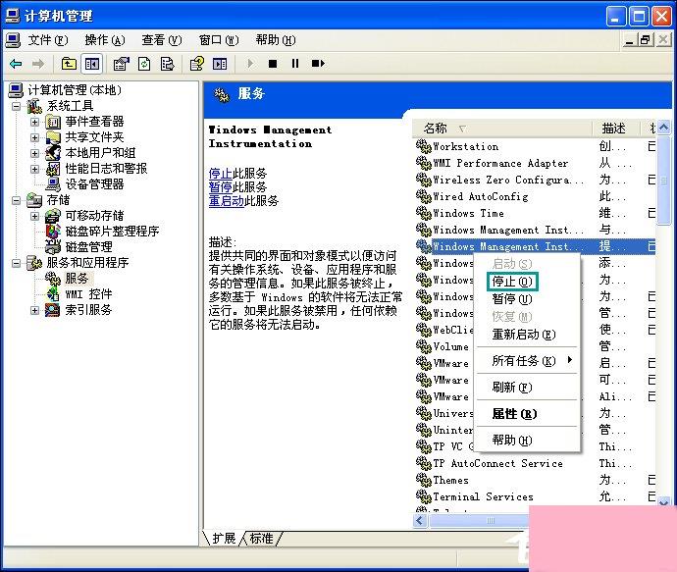This screenshot has width=677, height=572.
Task: Click the Help toolbar icon
Action: (197, 64)
